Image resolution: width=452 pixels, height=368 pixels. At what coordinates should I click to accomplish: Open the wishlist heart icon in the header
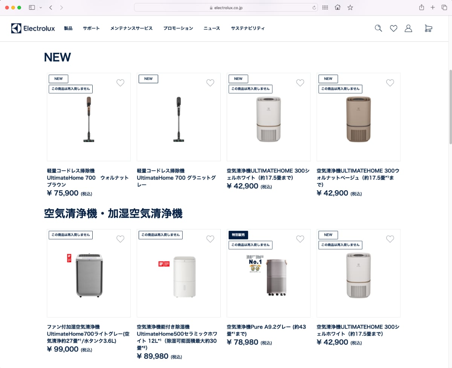click(393, 28)
